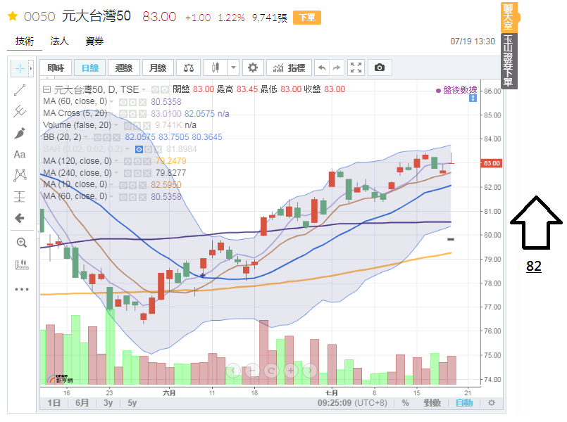The height and width of the screenshot is (422, 567).
Task: Set the range to 6月
Action: (x=82, y=403)
